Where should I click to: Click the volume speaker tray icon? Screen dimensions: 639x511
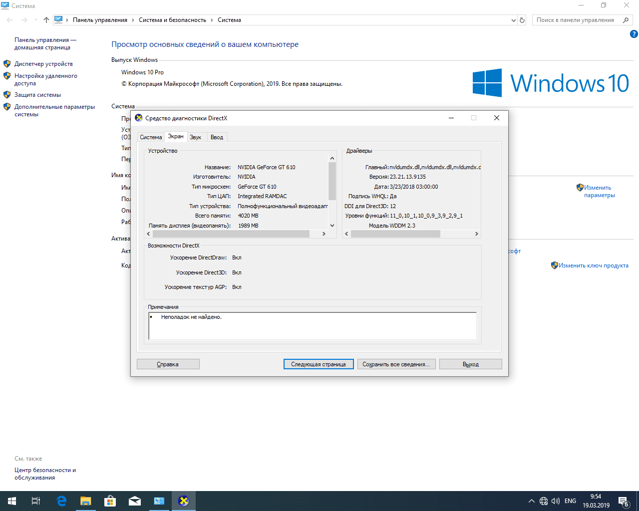(555, 501)
